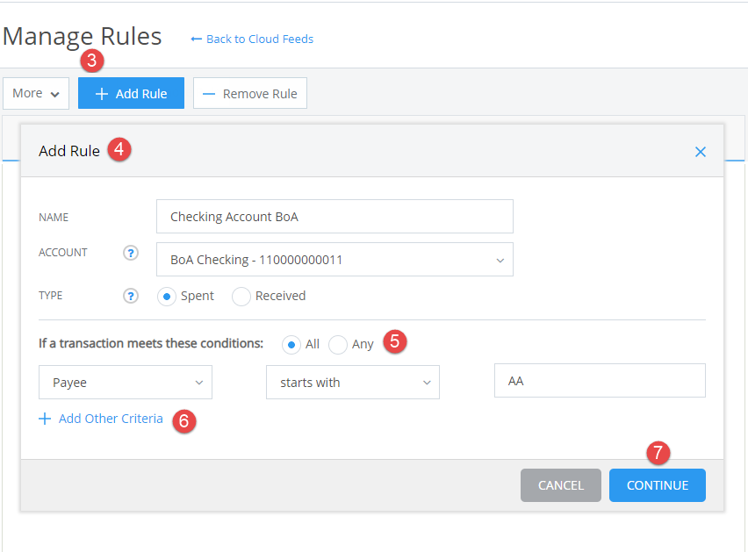The height and width of the screenshot is (552, 748).
Task: Follow the Back to Cloud Feeds link
Action: click(258, 39)
